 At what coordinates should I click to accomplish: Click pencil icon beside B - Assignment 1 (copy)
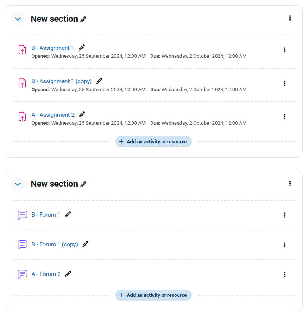click(99, 81)
